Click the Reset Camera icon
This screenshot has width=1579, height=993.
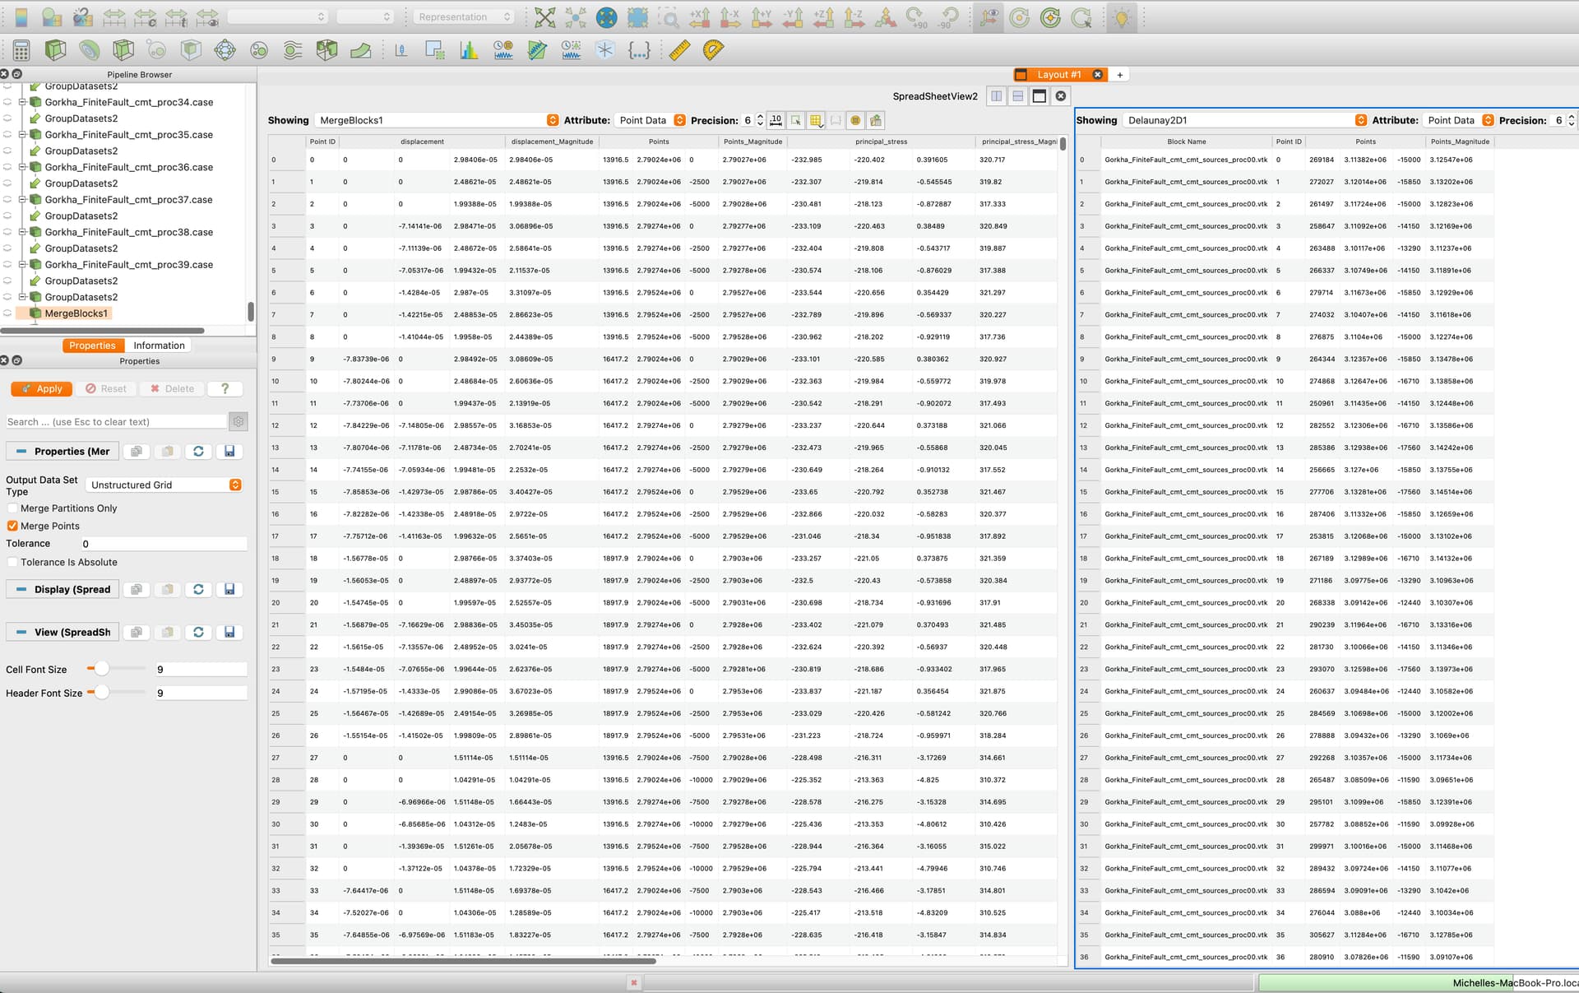(x=544, y=17)
